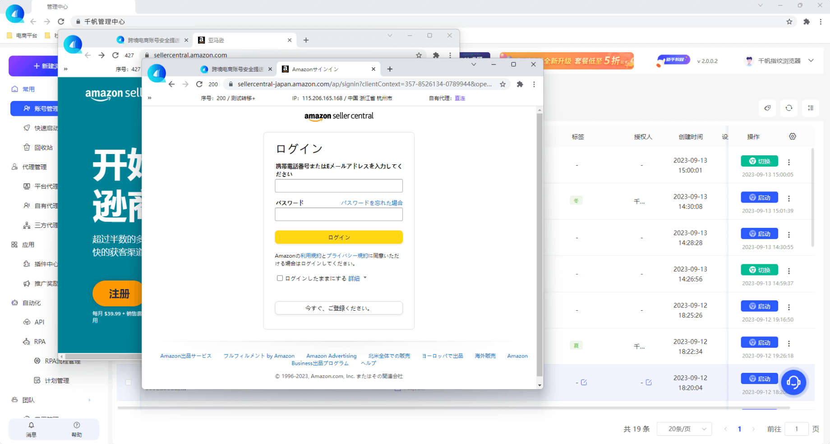Close the Amazonサインイン tab

[373, 69]
